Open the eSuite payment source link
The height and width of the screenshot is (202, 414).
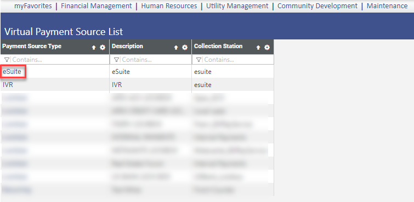(x=12, y=72)
